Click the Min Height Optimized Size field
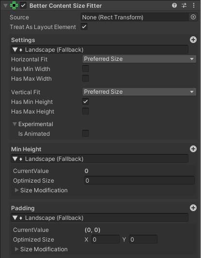The width and height of the screenshot is (201, 258). point(139,181)
